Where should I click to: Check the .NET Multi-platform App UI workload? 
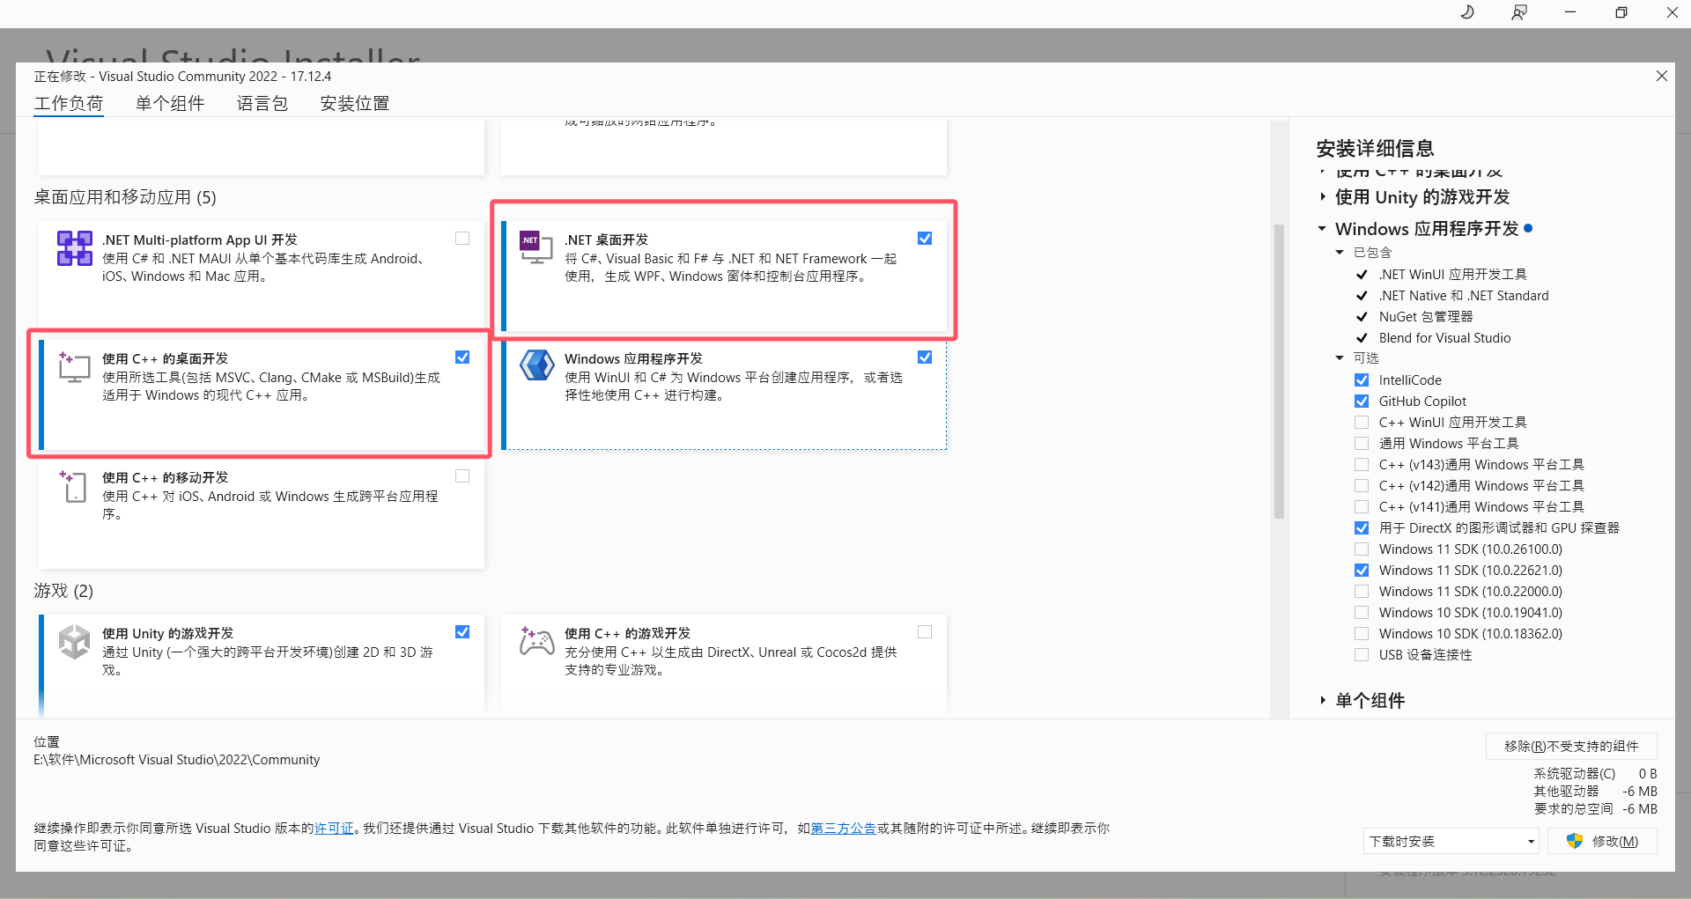click(x=462, y=239)
